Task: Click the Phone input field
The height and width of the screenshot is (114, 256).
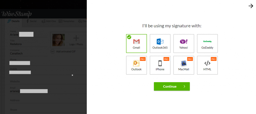Action: (48, 62)
